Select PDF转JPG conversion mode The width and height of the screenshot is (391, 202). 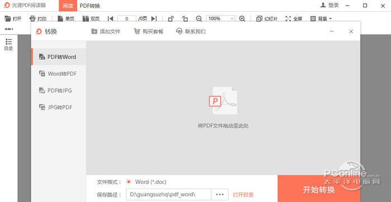(59, 90)
